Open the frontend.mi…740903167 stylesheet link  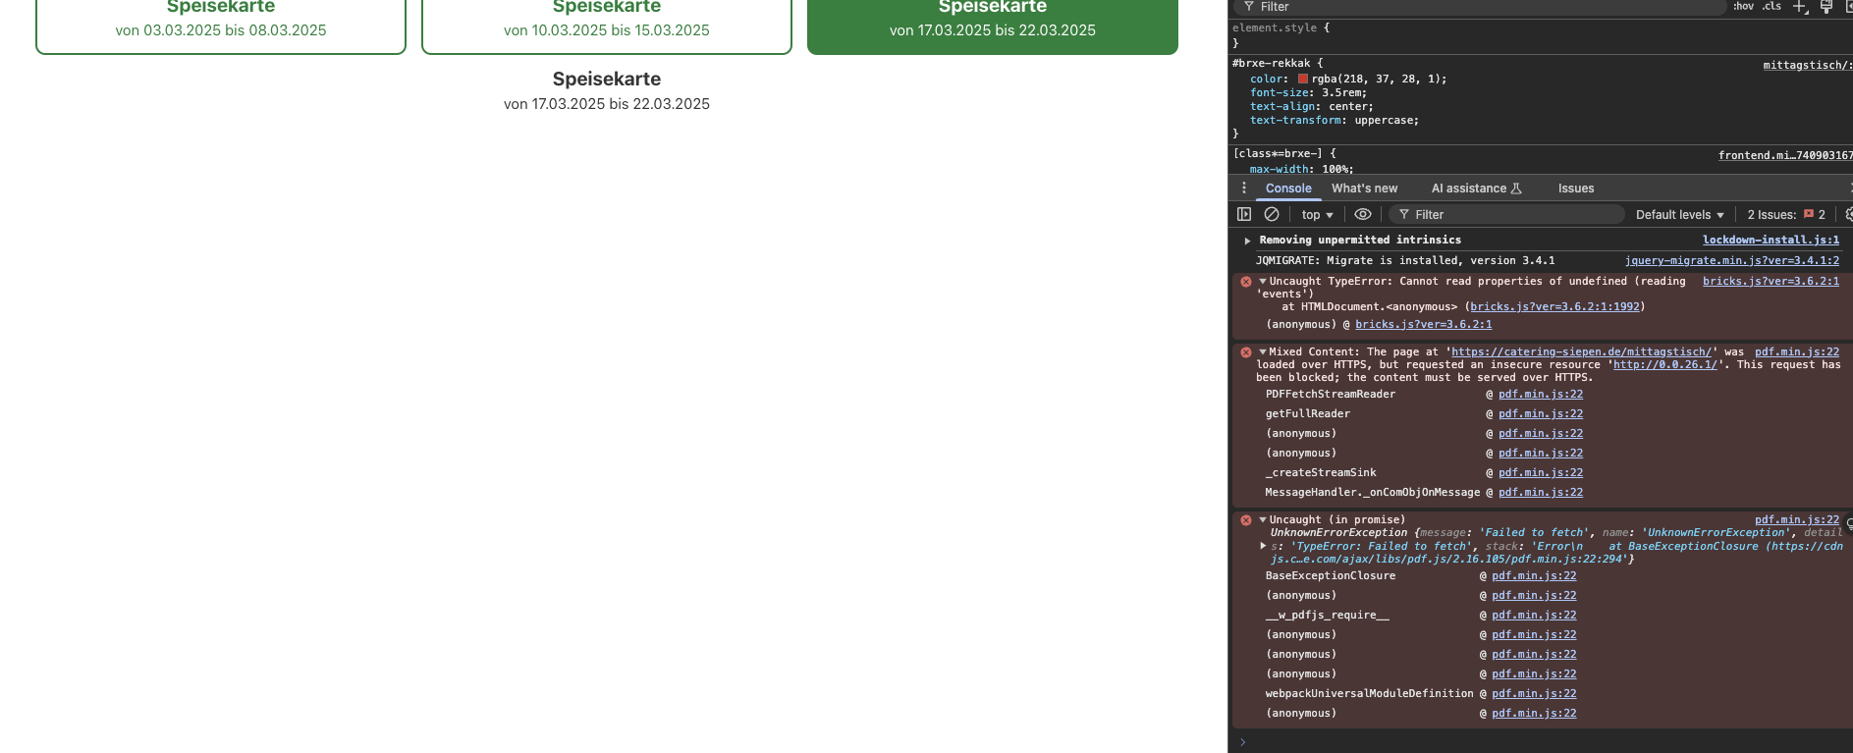click(1784, 155)
